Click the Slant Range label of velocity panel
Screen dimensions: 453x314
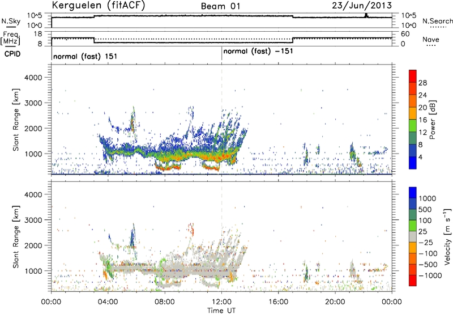click(x=16, y=236)
